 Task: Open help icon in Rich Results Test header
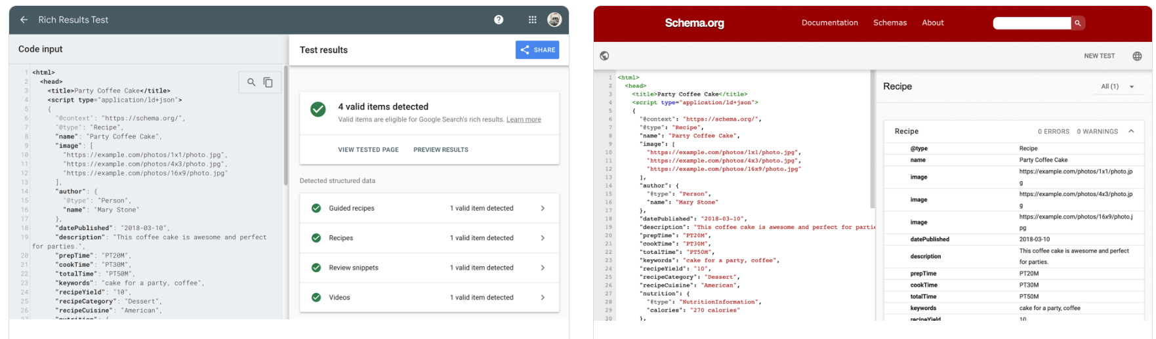(x=499, y=20)
